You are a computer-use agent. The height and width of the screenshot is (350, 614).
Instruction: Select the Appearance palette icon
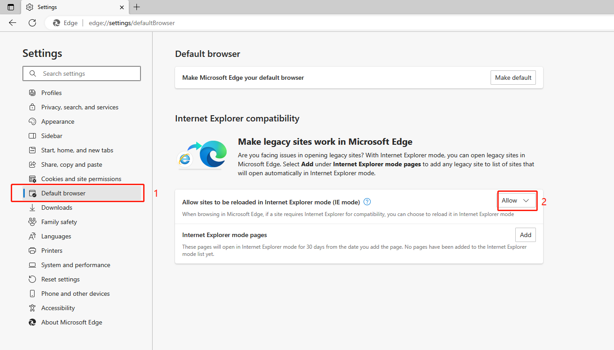coord(32,121)
